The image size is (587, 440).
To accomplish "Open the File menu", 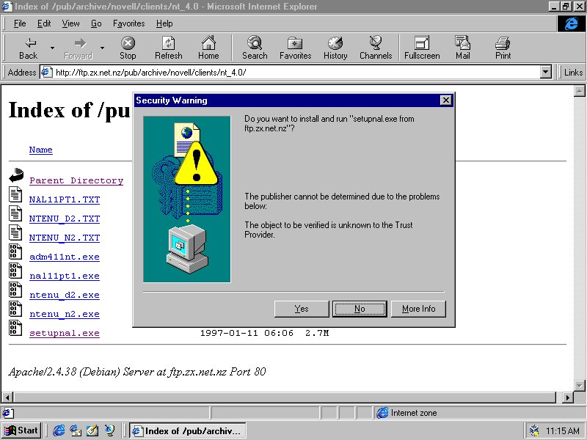I will 20,23.
